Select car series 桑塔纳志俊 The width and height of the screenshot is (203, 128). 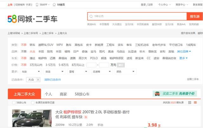169,58
